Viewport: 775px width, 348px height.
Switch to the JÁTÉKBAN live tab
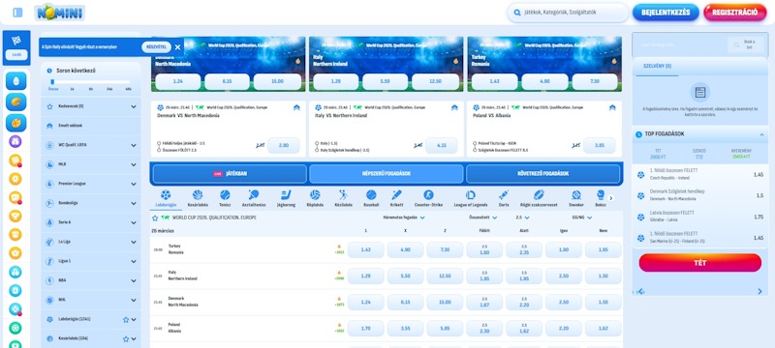(x=230, y=173)
